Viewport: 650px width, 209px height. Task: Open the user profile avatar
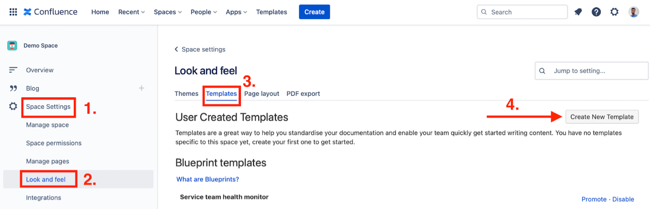634,12
